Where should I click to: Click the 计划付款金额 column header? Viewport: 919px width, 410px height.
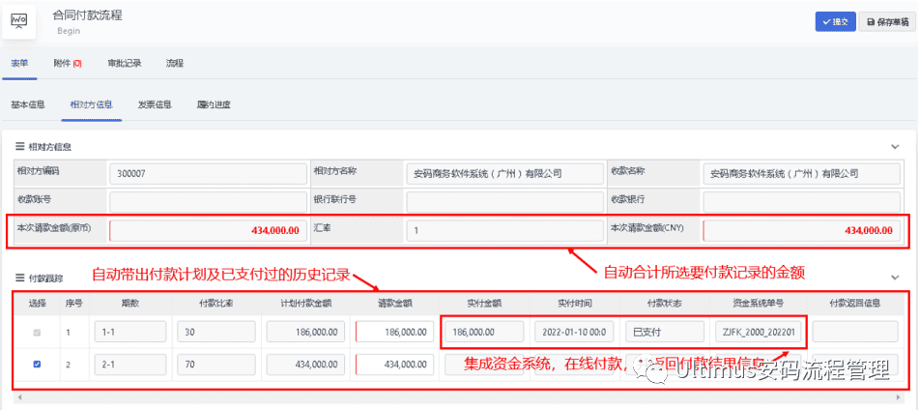pyautogui.click(x=304, y=304)
